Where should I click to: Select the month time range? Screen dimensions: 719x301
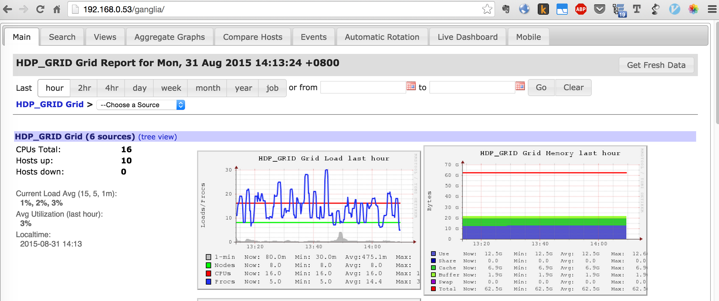pyautogui.click(x=208, y=88)
